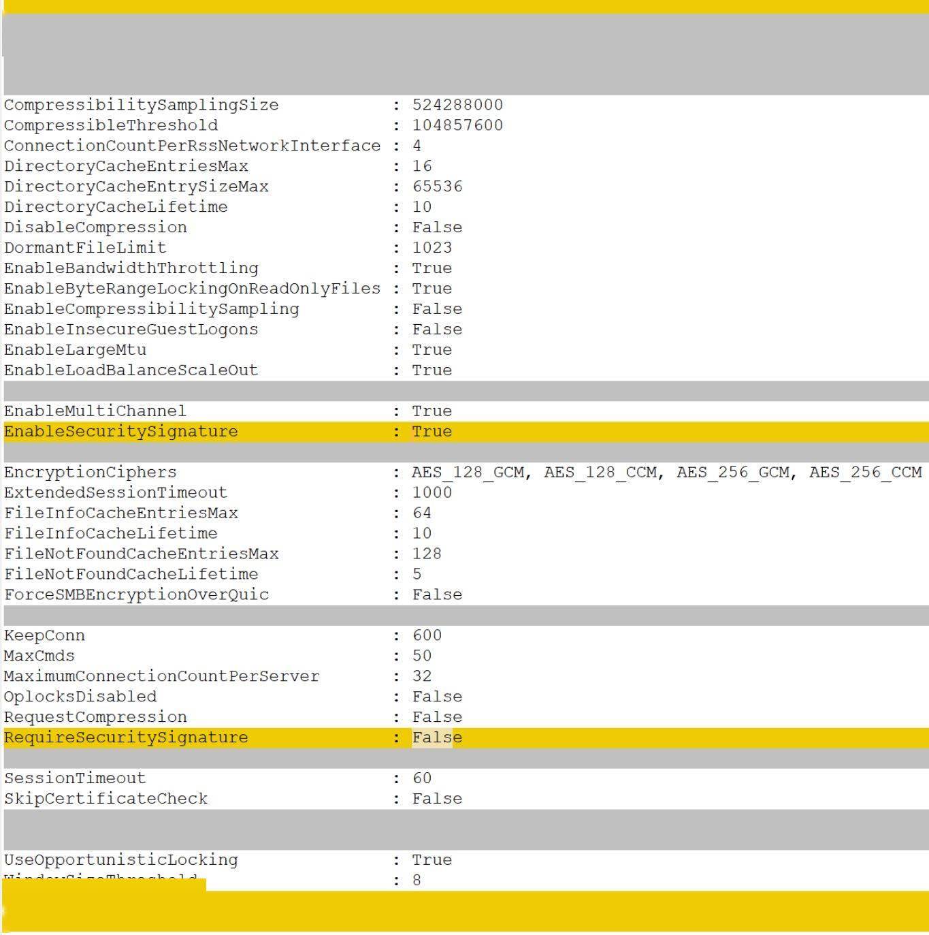Click the value 128
The image size is (929, 935).
(x=427, y=554)
